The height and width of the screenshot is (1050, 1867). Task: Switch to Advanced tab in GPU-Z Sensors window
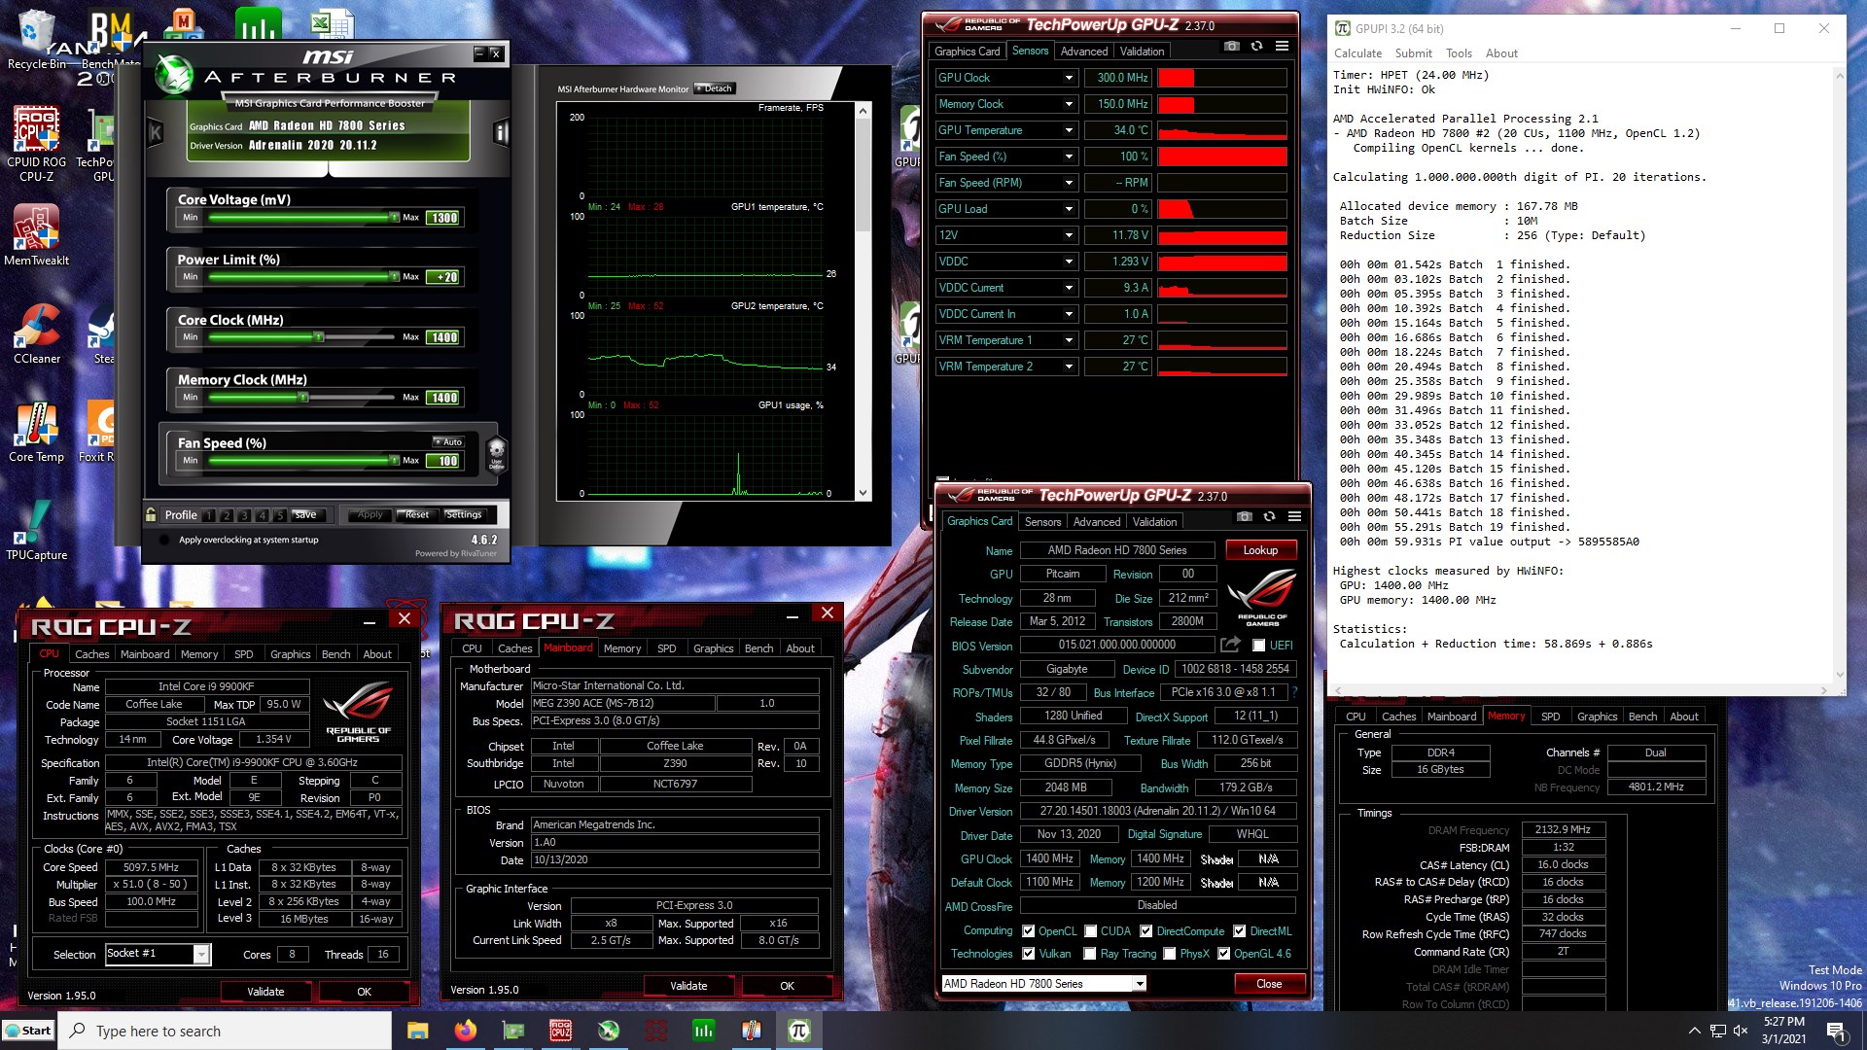click(1084, 52)
